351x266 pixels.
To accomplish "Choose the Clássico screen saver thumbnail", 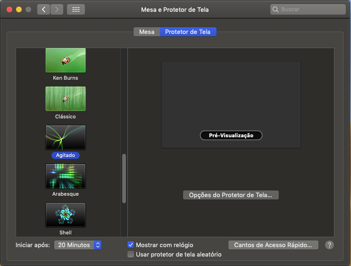I will [x=66, y=99].
